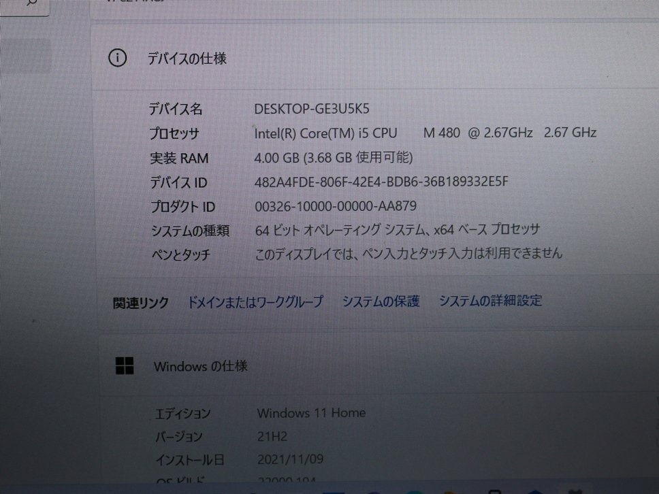Open the システムの詳細設定 link
This screenshot has width=659, height=494.
tap(490, 301)
